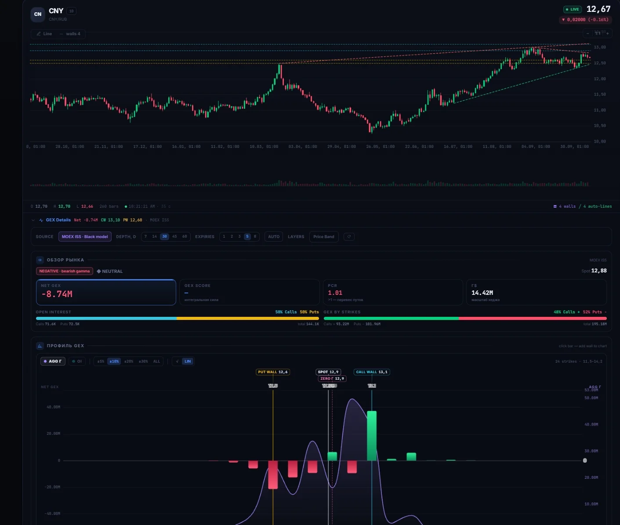The image size is (620, 525).
Task: Toggle the AGG Γ series
Action: click(x=53, y=361)
